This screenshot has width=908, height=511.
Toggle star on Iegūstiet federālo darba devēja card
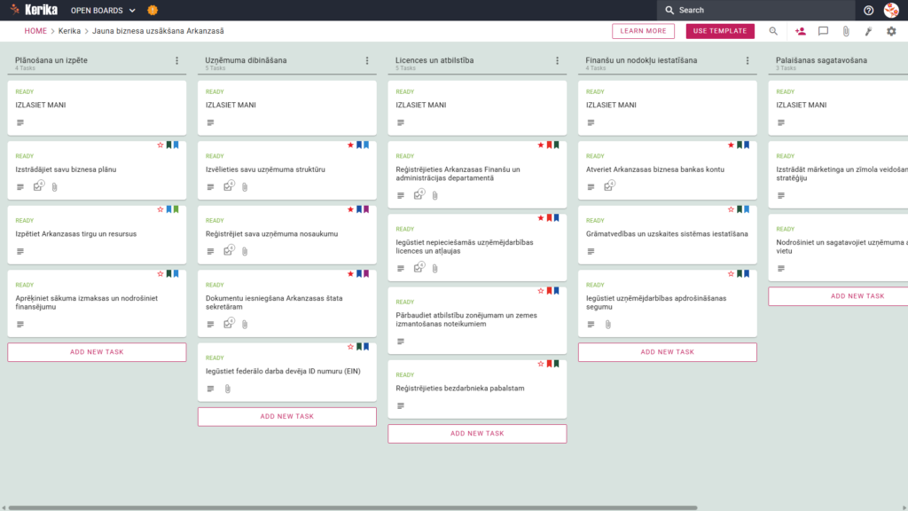[x=350, y=347]
